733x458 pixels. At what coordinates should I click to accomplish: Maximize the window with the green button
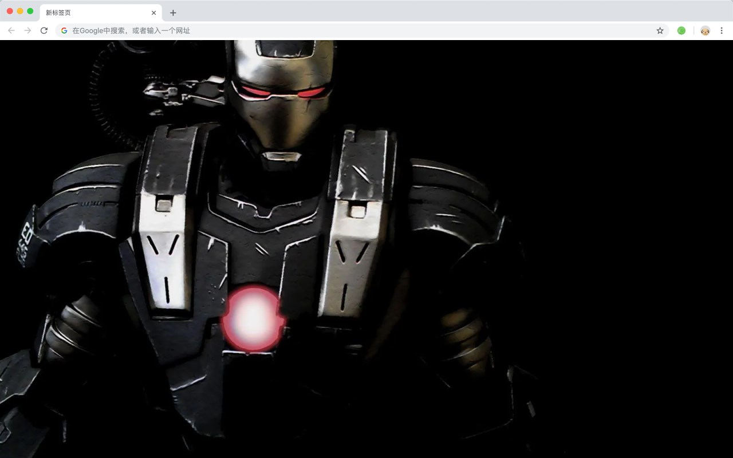(30, 11)
